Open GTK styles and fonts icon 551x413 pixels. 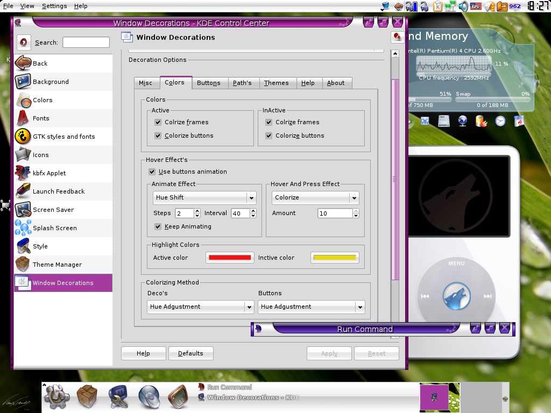coord(23,136)
